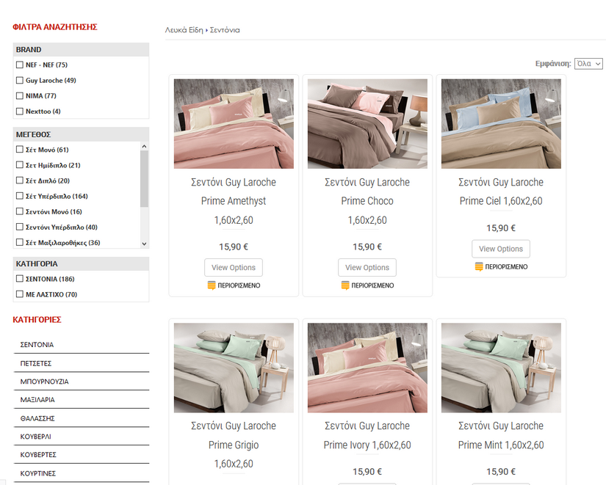Open Σεντόνι Guy Laroche Prime Ivory title

367,435
